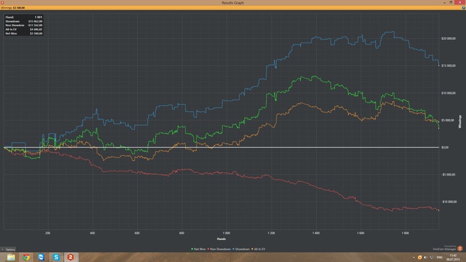Image resolution: width=466 pixels, height=262 pixels.
Task: Toggle the All-In EV legend entry
Action: tap(258, 249)
